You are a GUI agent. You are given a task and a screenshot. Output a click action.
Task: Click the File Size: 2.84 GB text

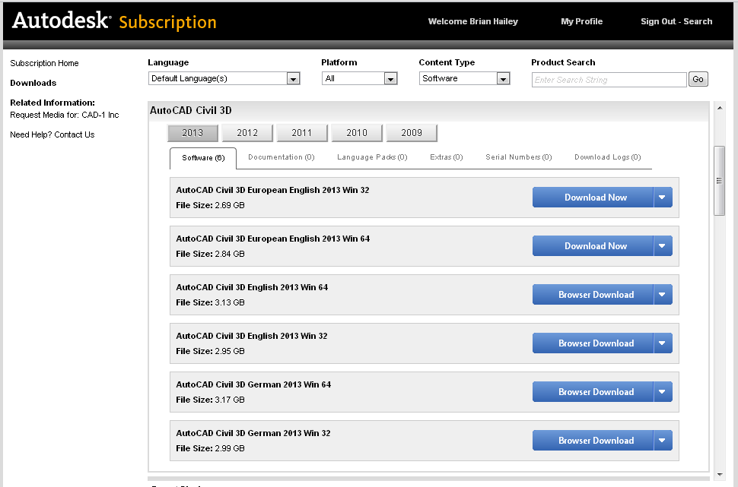(211, 254)
